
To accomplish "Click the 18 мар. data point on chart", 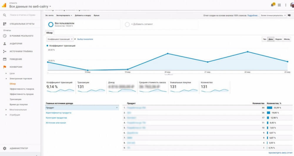I will tap(88, 70).
